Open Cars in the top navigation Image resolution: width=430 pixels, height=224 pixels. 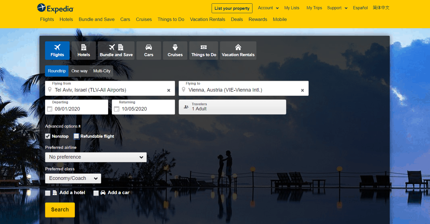point(125,19)
